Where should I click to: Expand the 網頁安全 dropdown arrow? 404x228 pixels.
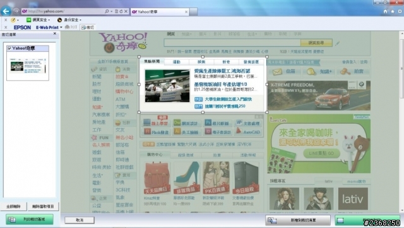point(49,20)
